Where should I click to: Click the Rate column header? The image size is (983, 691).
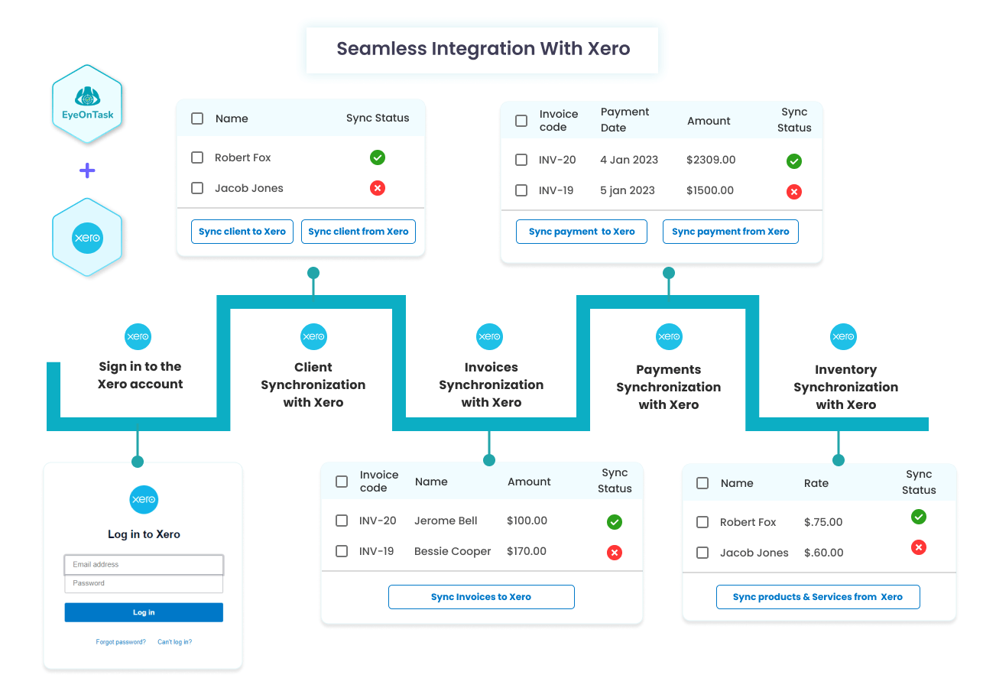pyautogui.click(x=816, y=483)
